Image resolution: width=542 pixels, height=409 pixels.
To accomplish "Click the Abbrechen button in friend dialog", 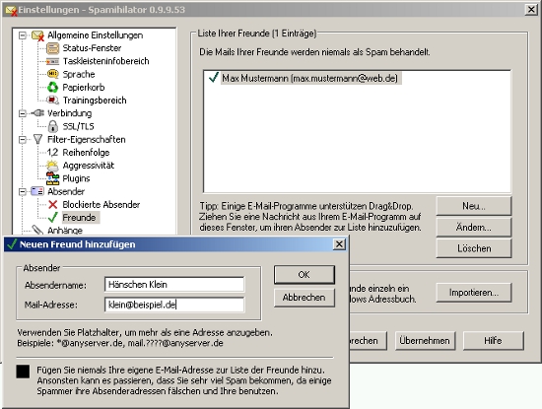I will point(305,298).
